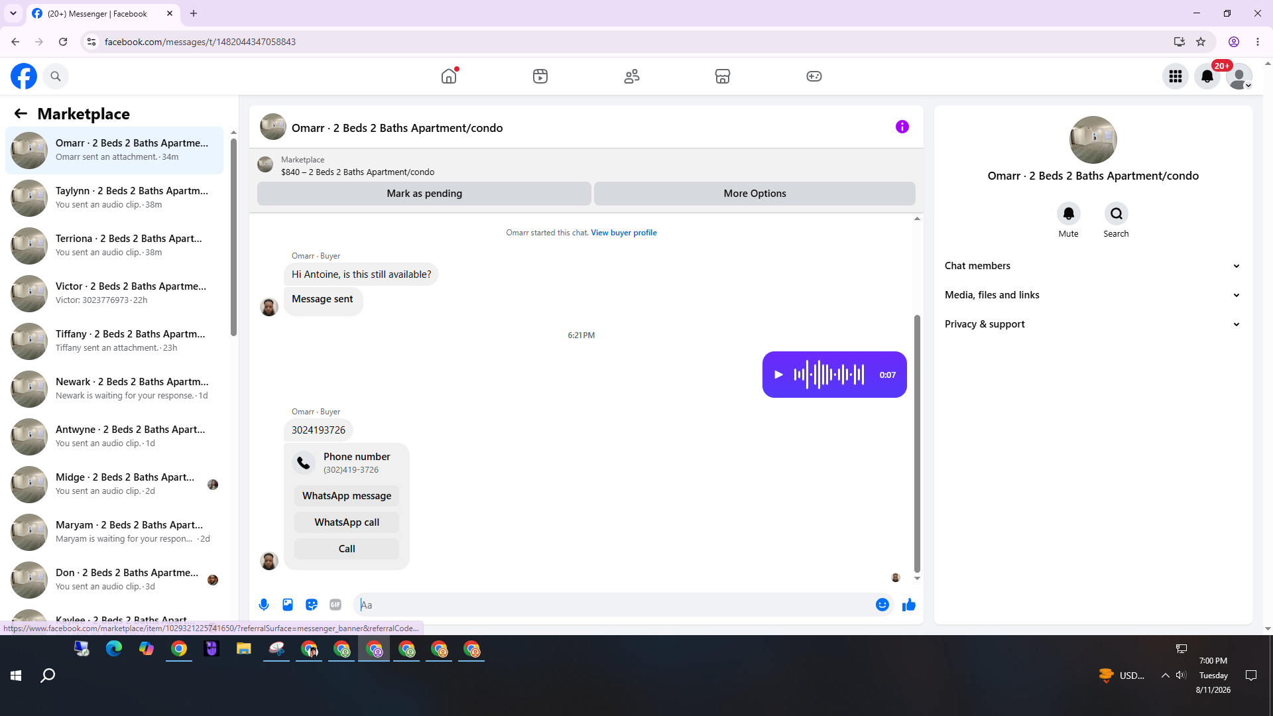
Task: Bookmark this tab with the star
Action: (x=1201, y=42)
